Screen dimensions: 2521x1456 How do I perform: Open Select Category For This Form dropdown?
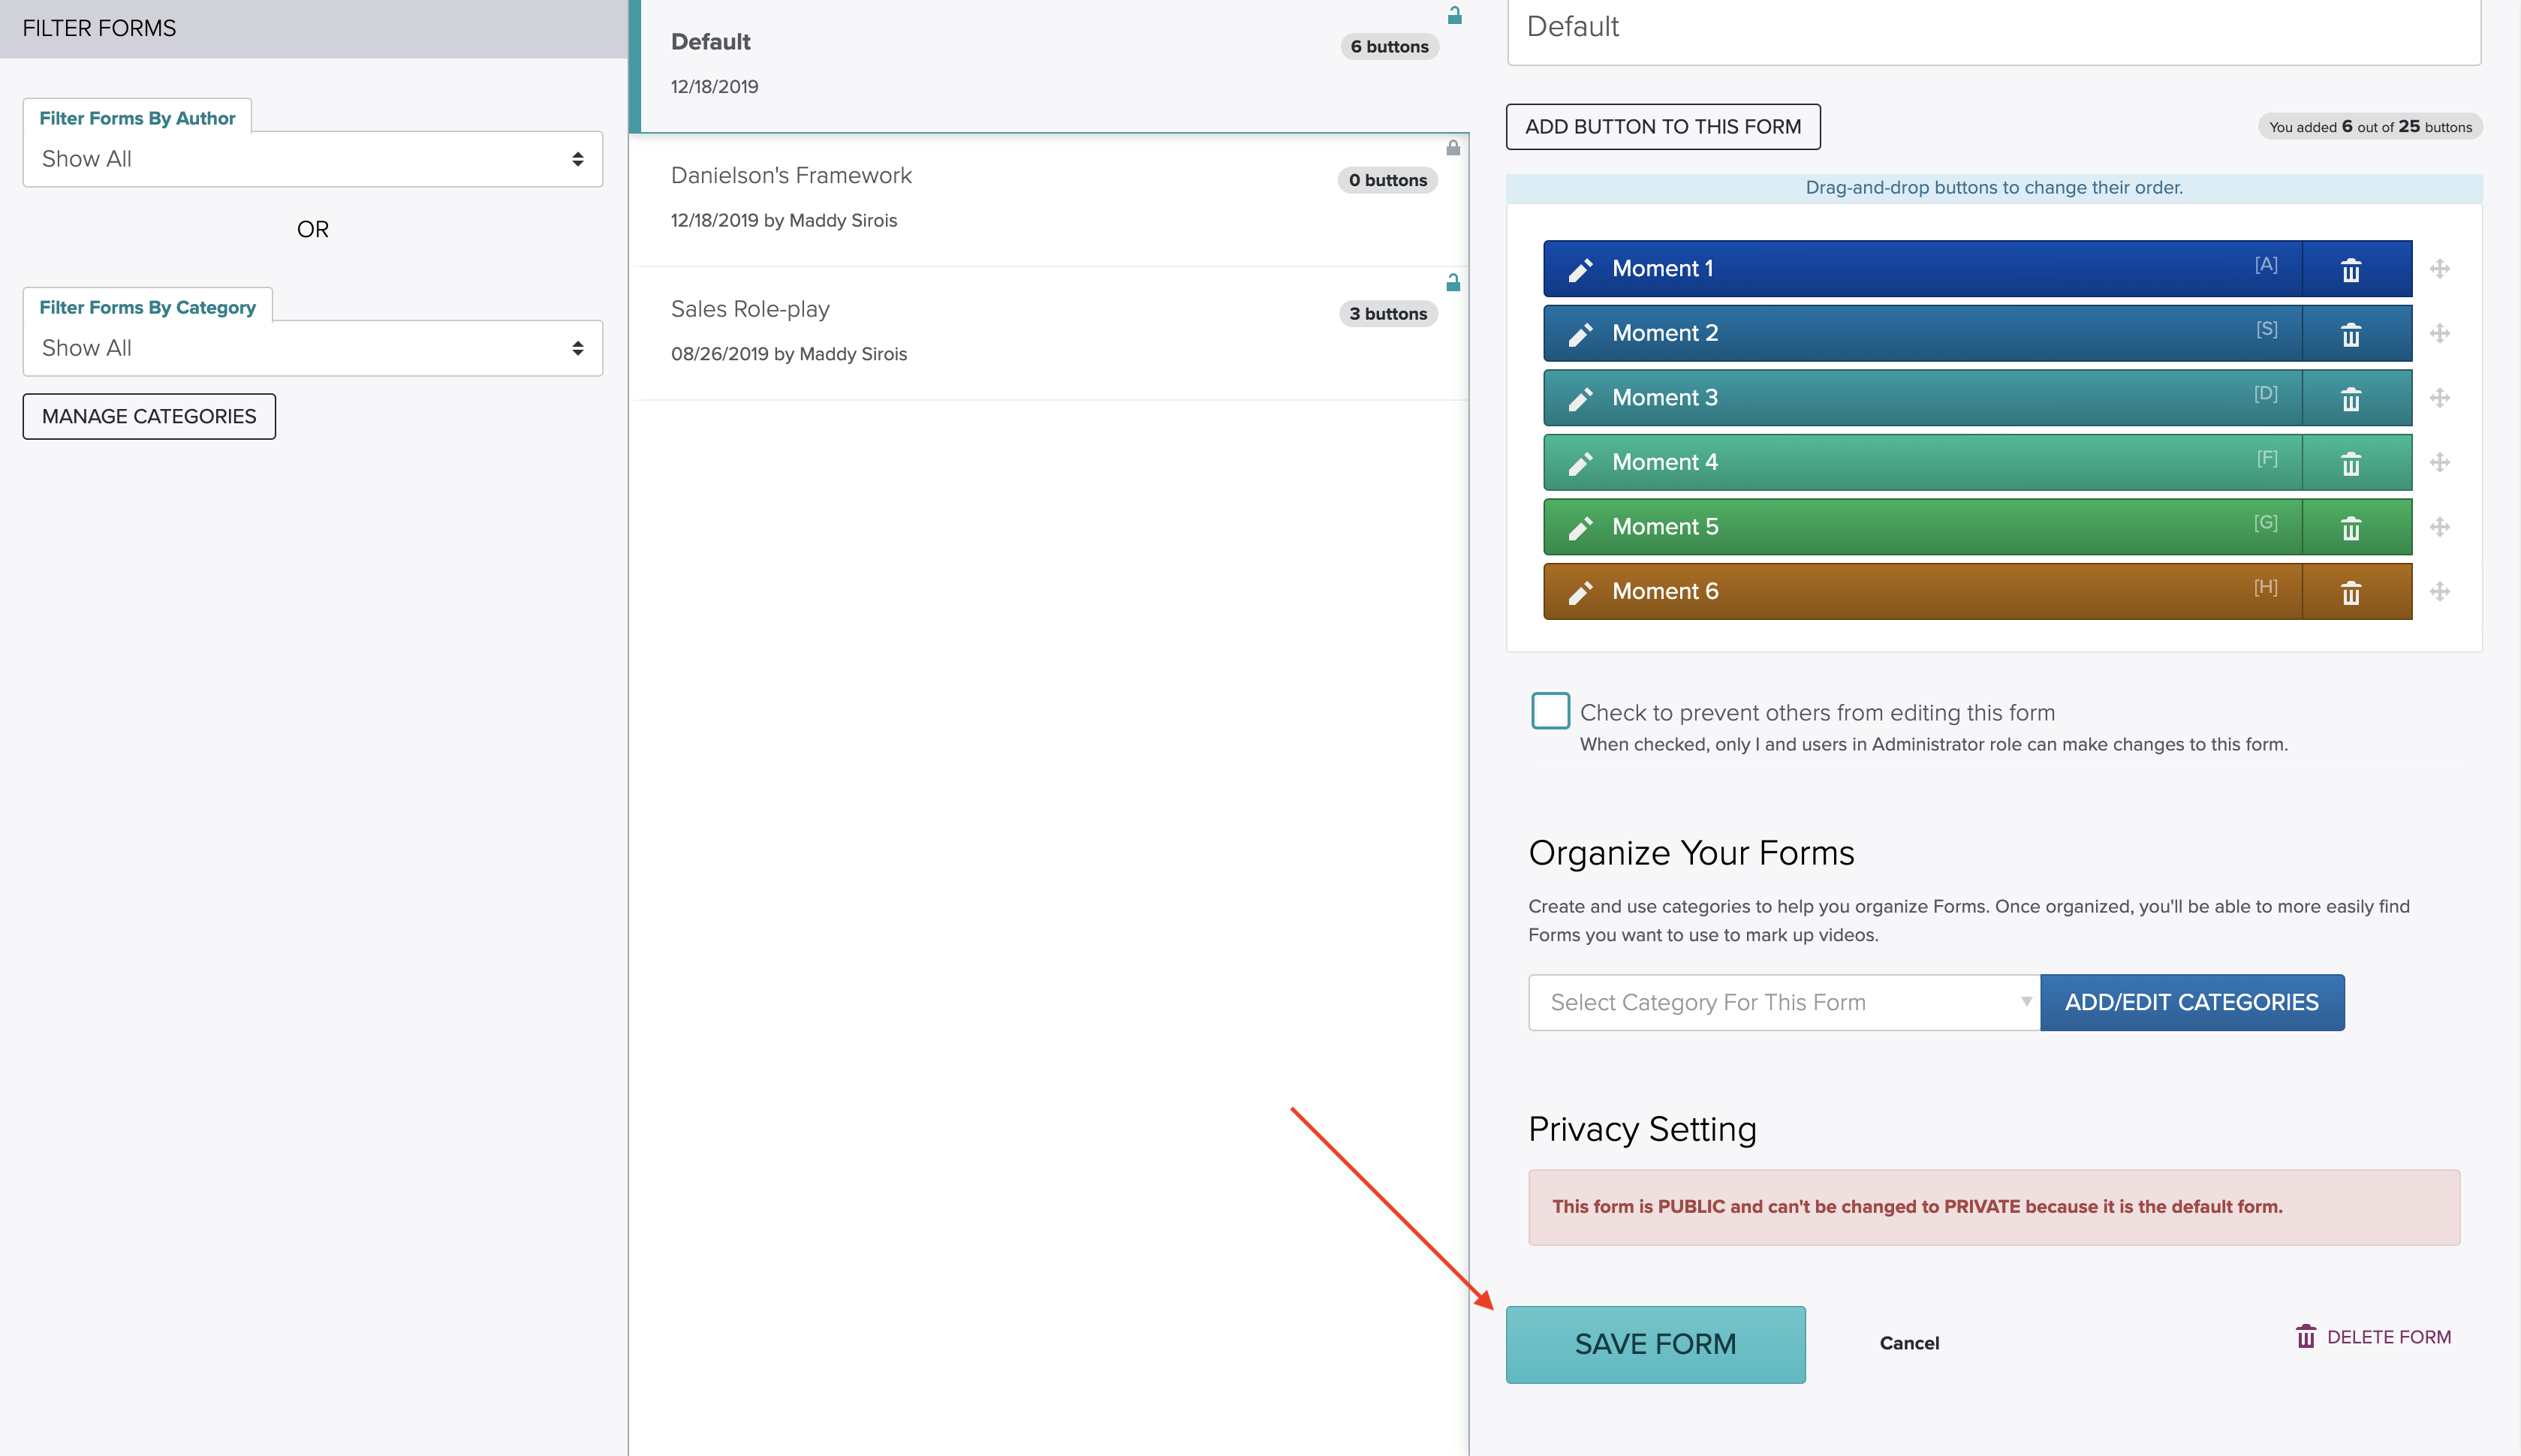[1784, 1002]
